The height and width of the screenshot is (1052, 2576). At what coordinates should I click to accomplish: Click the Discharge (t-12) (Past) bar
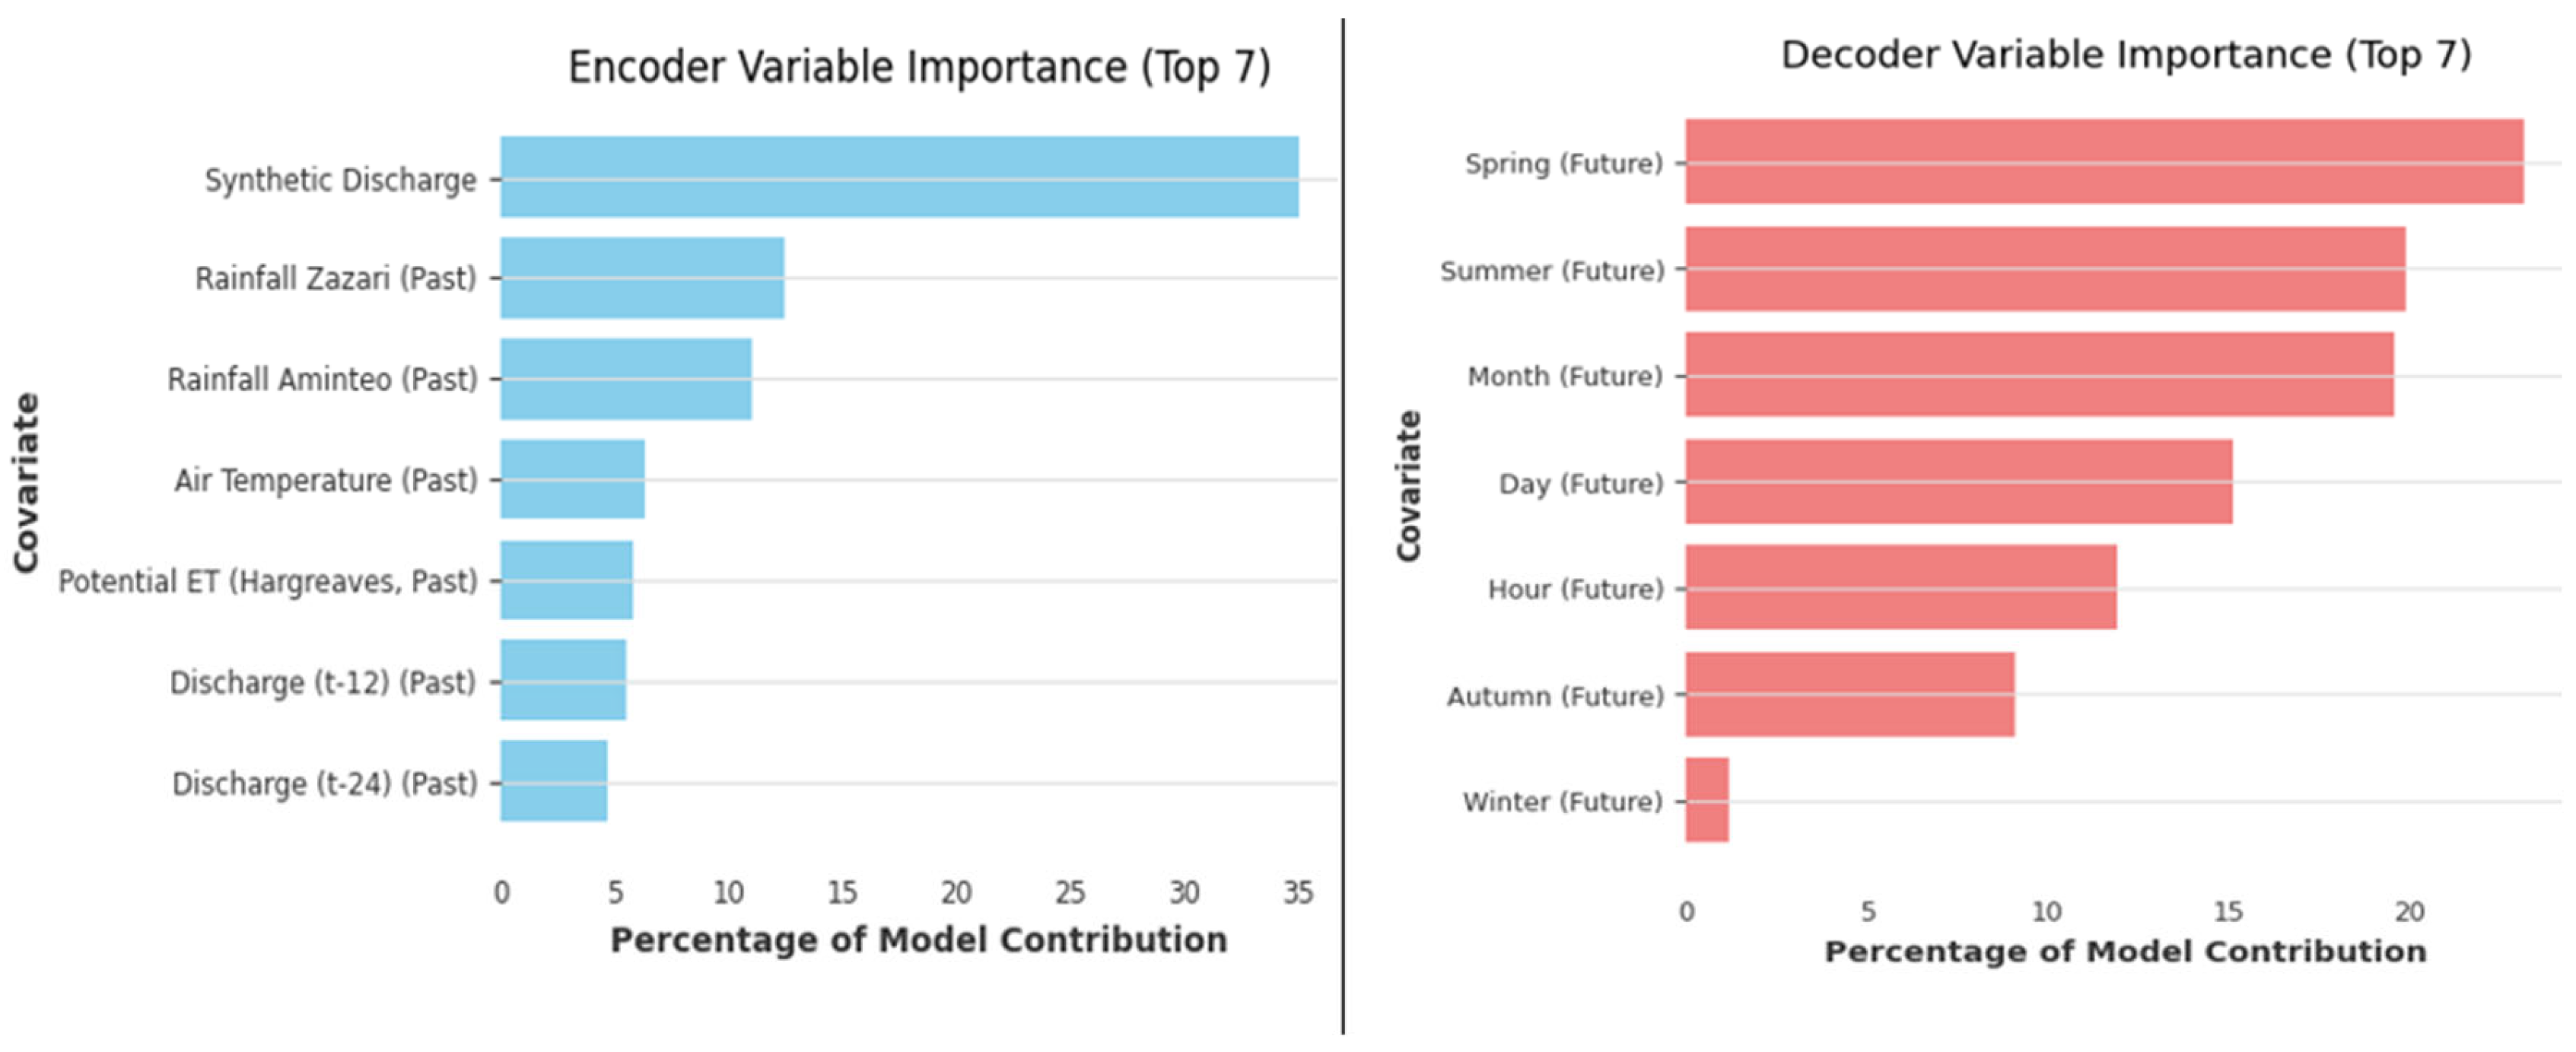(563, 680)
